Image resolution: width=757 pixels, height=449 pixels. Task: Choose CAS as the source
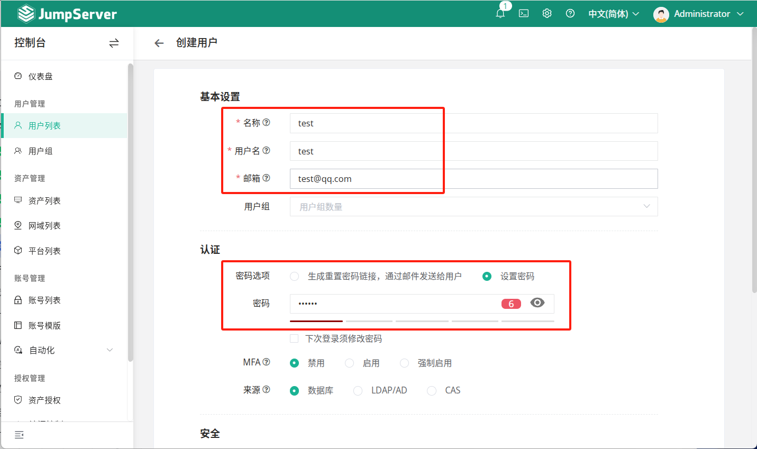432,390
